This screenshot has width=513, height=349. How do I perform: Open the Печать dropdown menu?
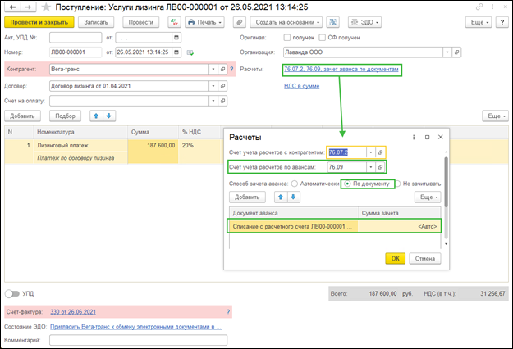pyautogui.click(x=205, y=22)
